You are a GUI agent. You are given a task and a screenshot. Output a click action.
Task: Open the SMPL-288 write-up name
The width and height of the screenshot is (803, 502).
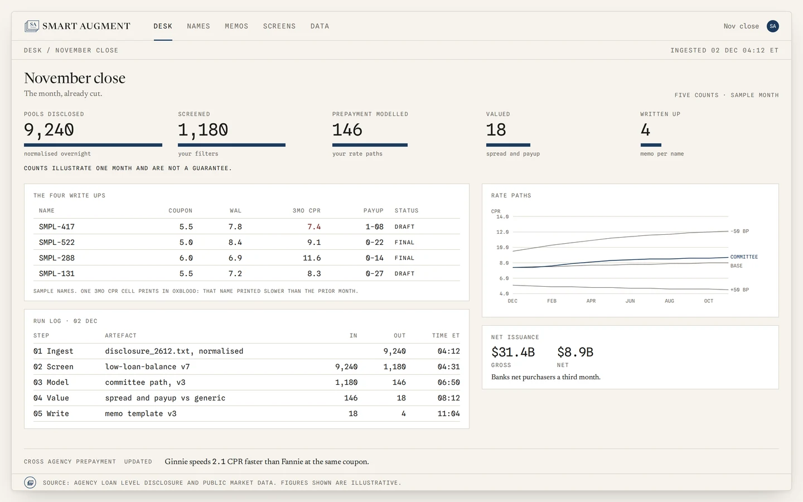57,258
